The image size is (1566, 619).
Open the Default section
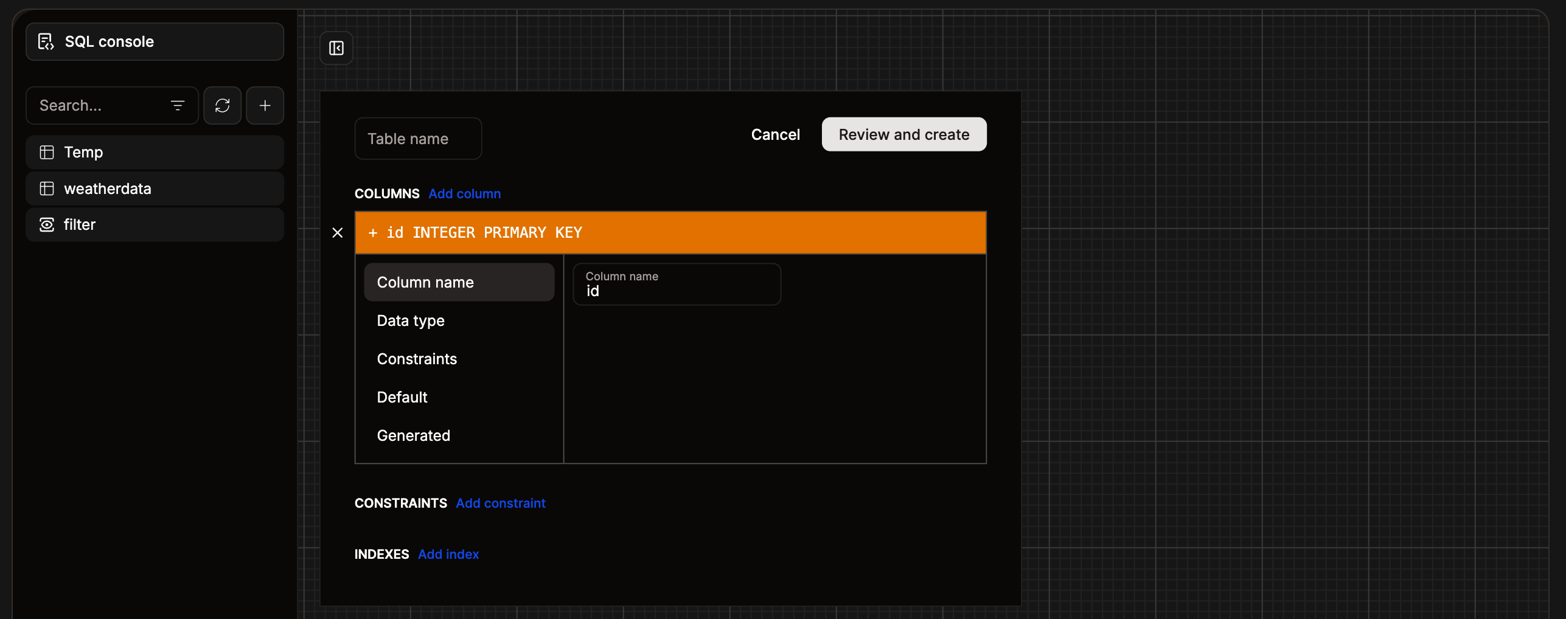pyautogui.click(x=402, y=396)
